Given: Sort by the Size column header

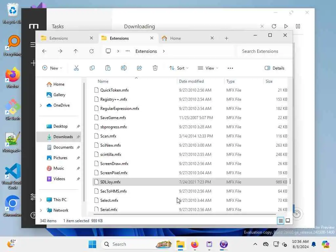Looking at the screenshot, I should click(x=276, y=81).
